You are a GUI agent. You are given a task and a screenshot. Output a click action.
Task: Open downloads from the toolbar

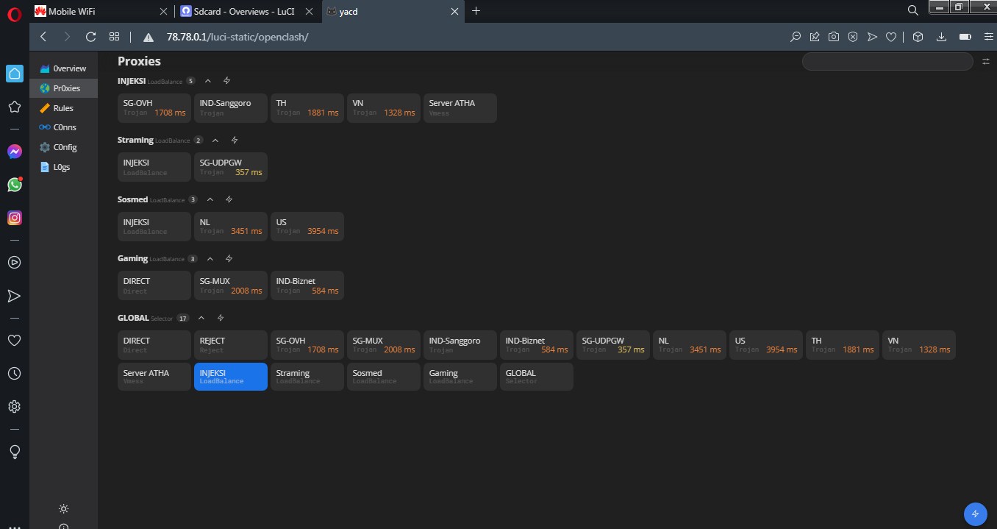(941, 37)
